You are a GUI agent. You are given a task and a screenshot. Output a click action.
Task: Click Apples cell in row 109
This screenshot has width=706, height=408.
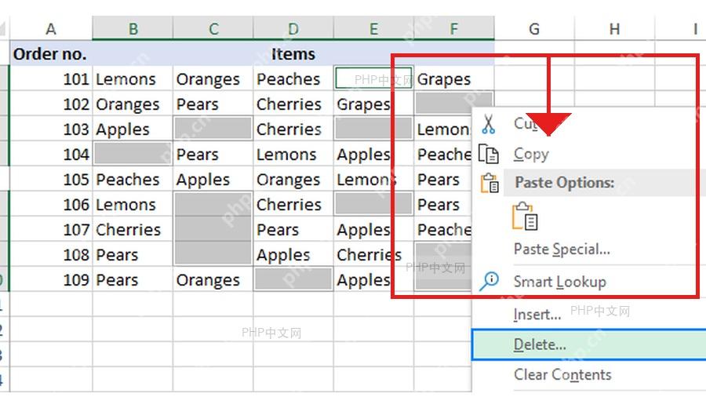coord(373,280)
